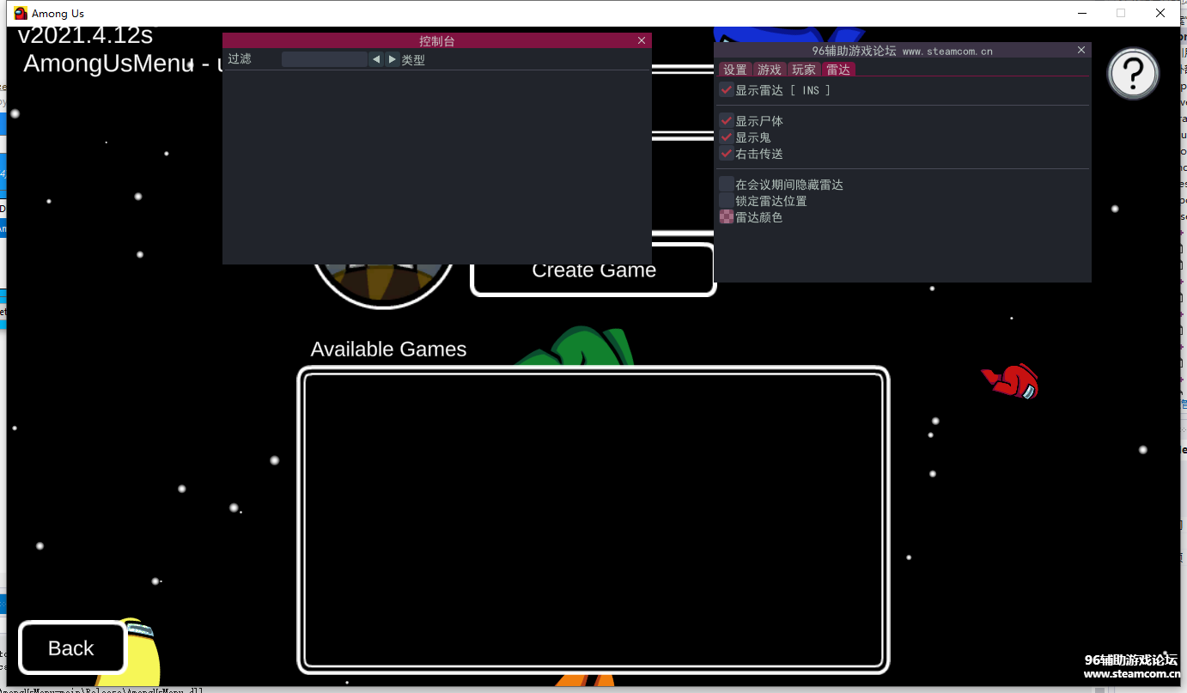Click the right arrow in console filter

pos(393,59)
